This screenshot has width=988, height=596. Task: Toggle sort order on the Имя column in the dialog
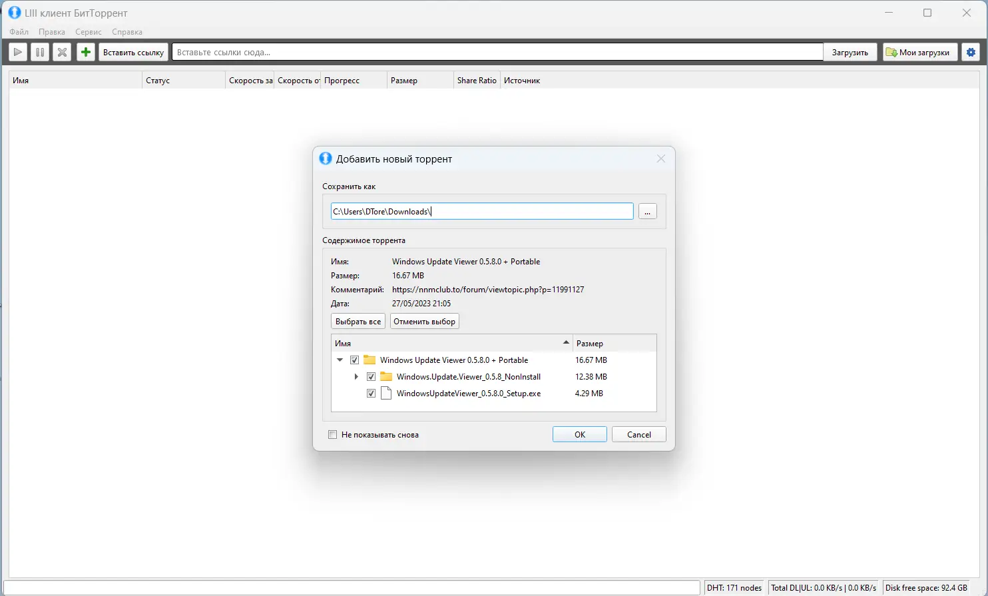(x=451, y=343)
